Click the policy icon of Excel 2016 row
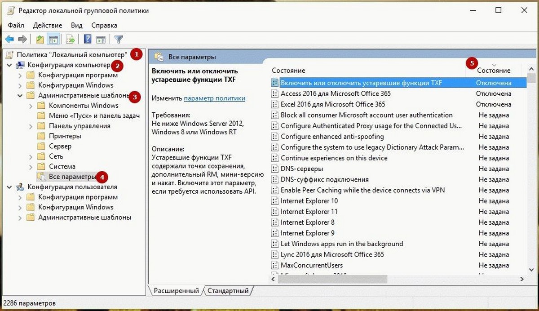 click(275, 104)
